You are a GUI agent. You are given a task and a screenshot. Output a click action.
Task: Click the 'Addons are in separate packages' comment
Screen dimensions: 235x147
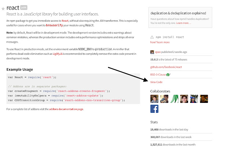click(37, 86)
